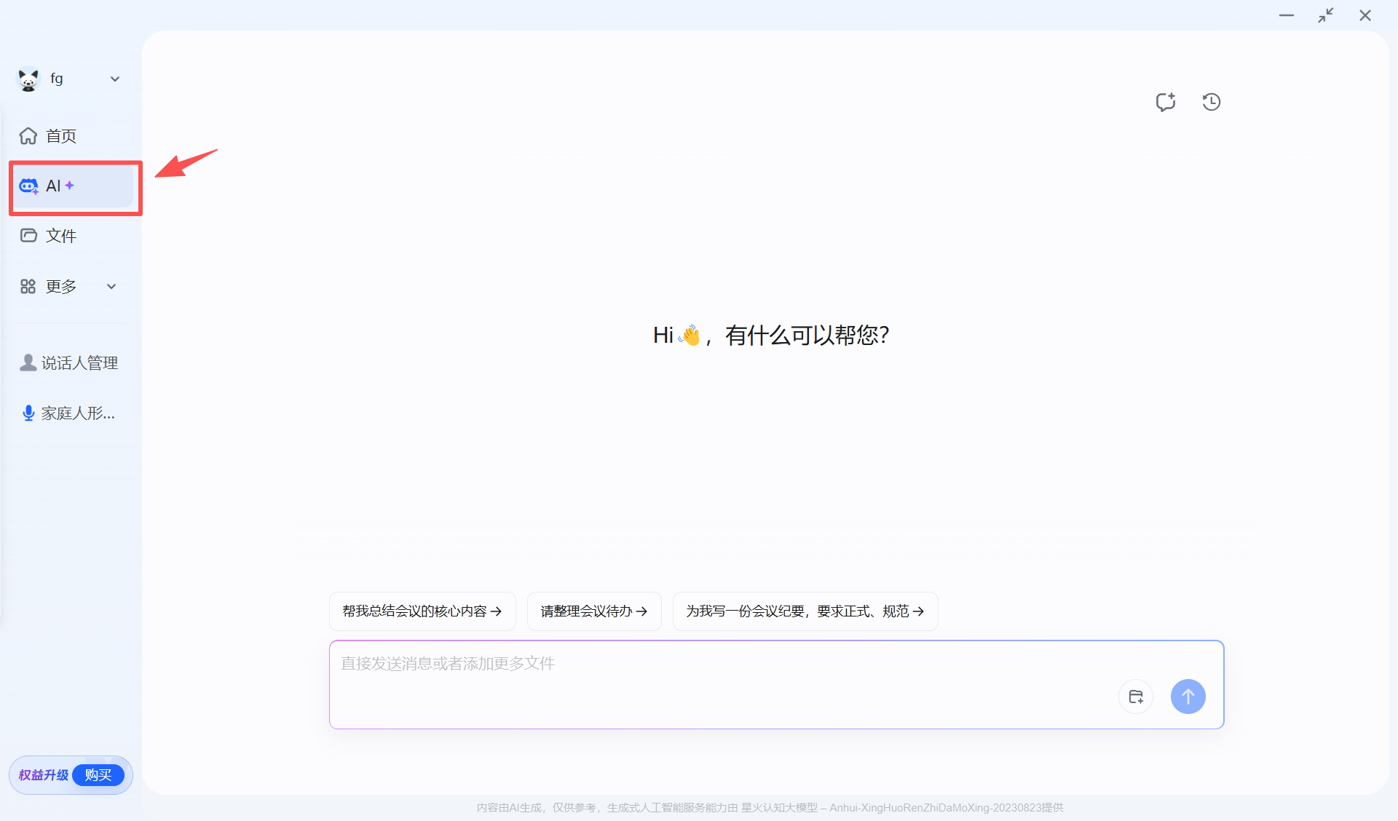Click the 购买 upgrade button
Image resolution: width=1398 pixels, height=821 pixels.
pyautogui.click(x=98, y=774)
